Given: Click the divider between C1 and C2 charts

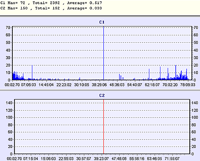Looking at the screenshot, I should click(x=100, y=90).
